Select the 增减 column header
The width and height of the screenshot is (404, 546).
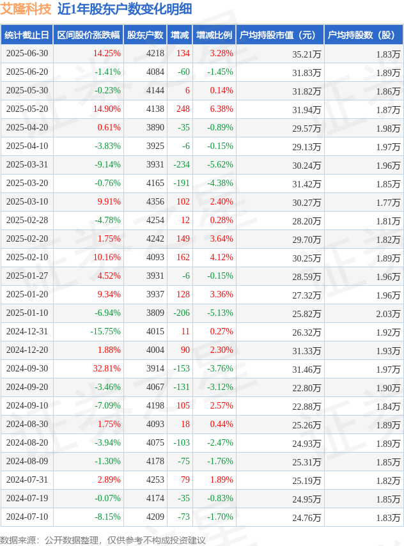[x=180, y=35]
